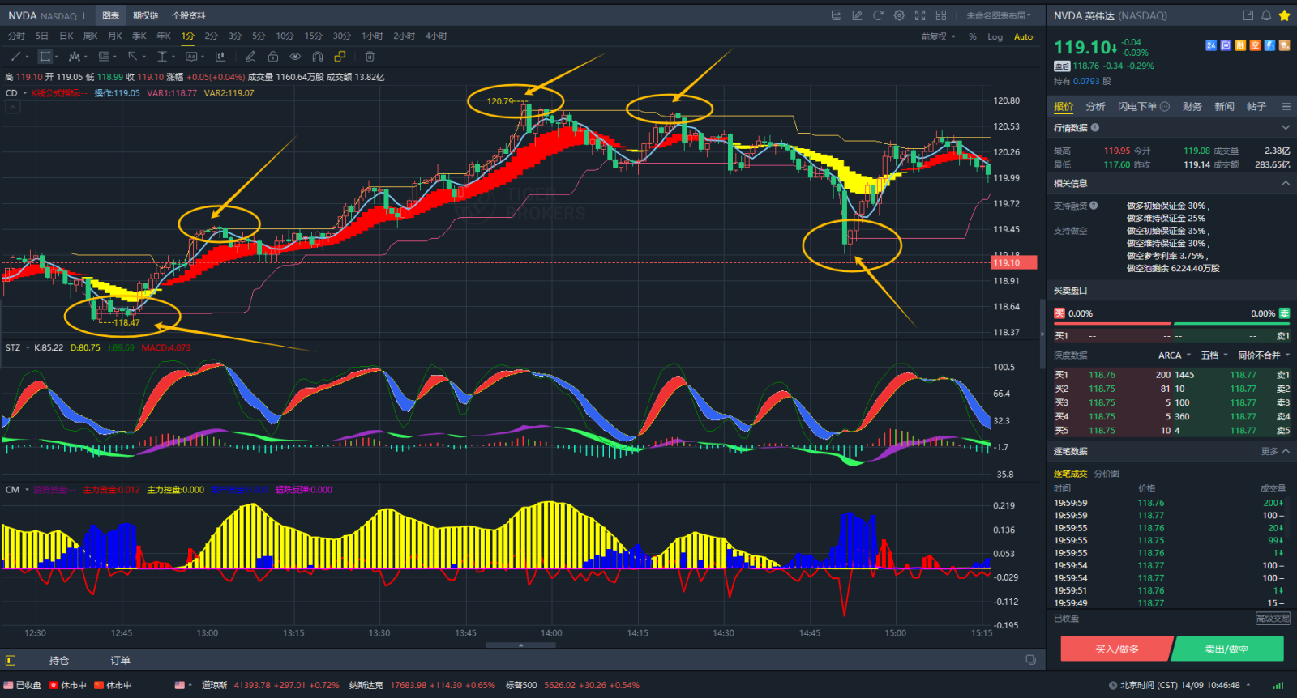Click the orange 空 short-selling badge
This screenshot has width=1297, height=698.
pos(1255,45)
